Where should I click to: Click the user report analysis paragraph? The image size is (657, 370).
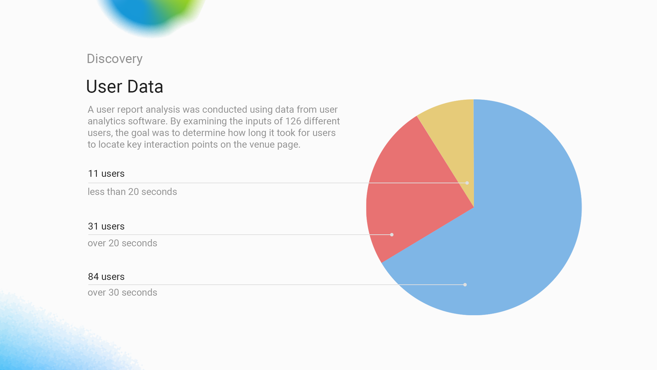214,127
